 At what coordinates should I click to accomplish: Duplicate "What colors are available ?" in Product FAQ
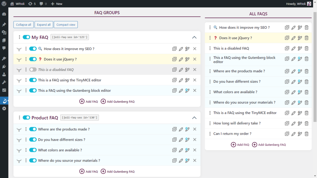174,150
